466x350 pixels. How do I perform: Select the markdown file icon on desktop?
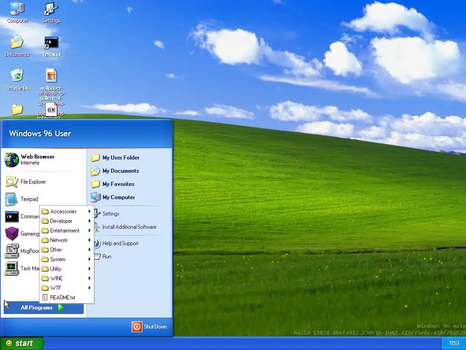[x=51, y=110]
